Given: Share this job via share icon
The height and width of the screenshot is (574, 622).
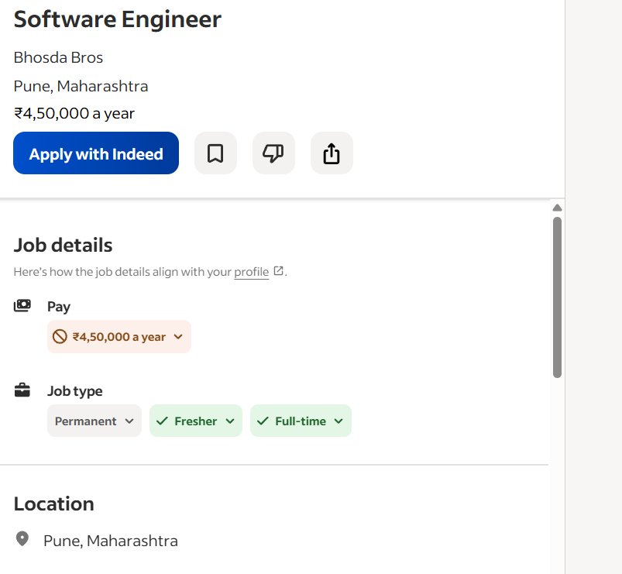Looking at the screenshot, I should tap(332, 153).
